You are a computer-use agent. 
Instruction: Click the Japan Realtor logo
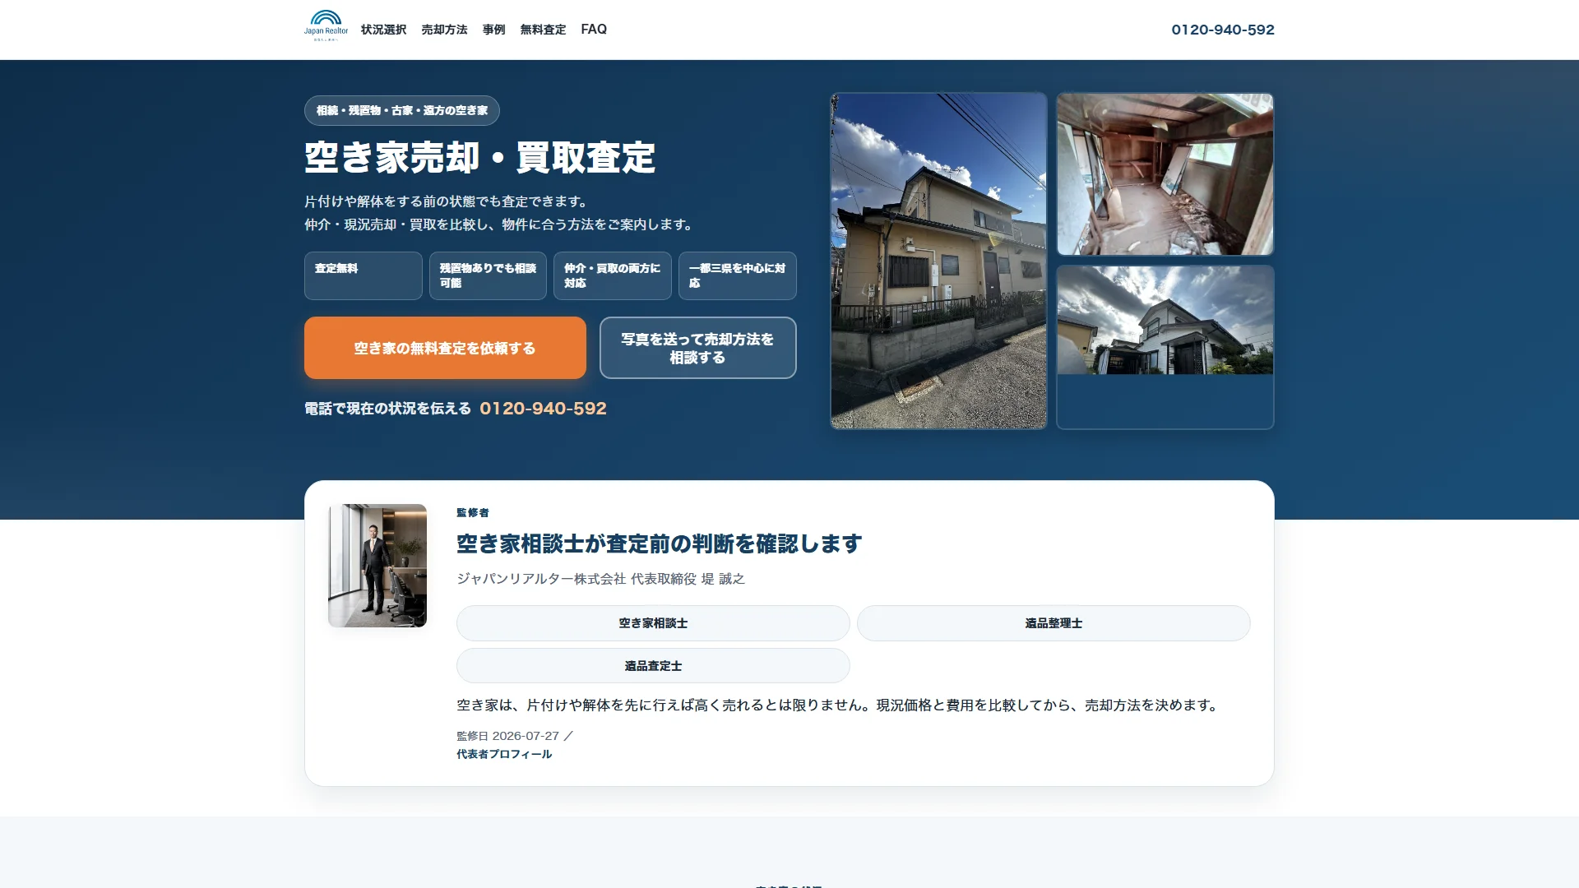click(x=326, y=26)
